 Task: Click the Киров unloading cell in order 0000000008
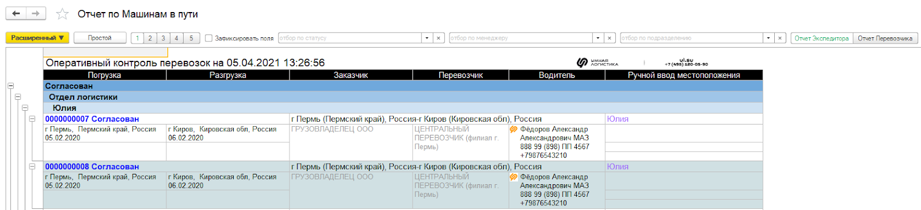228,181
